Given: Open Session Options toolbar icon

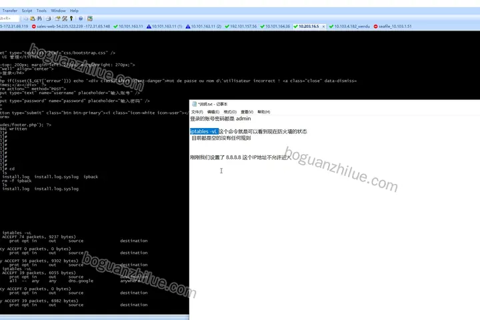Looking at the screenshot, I should [57, 19].
